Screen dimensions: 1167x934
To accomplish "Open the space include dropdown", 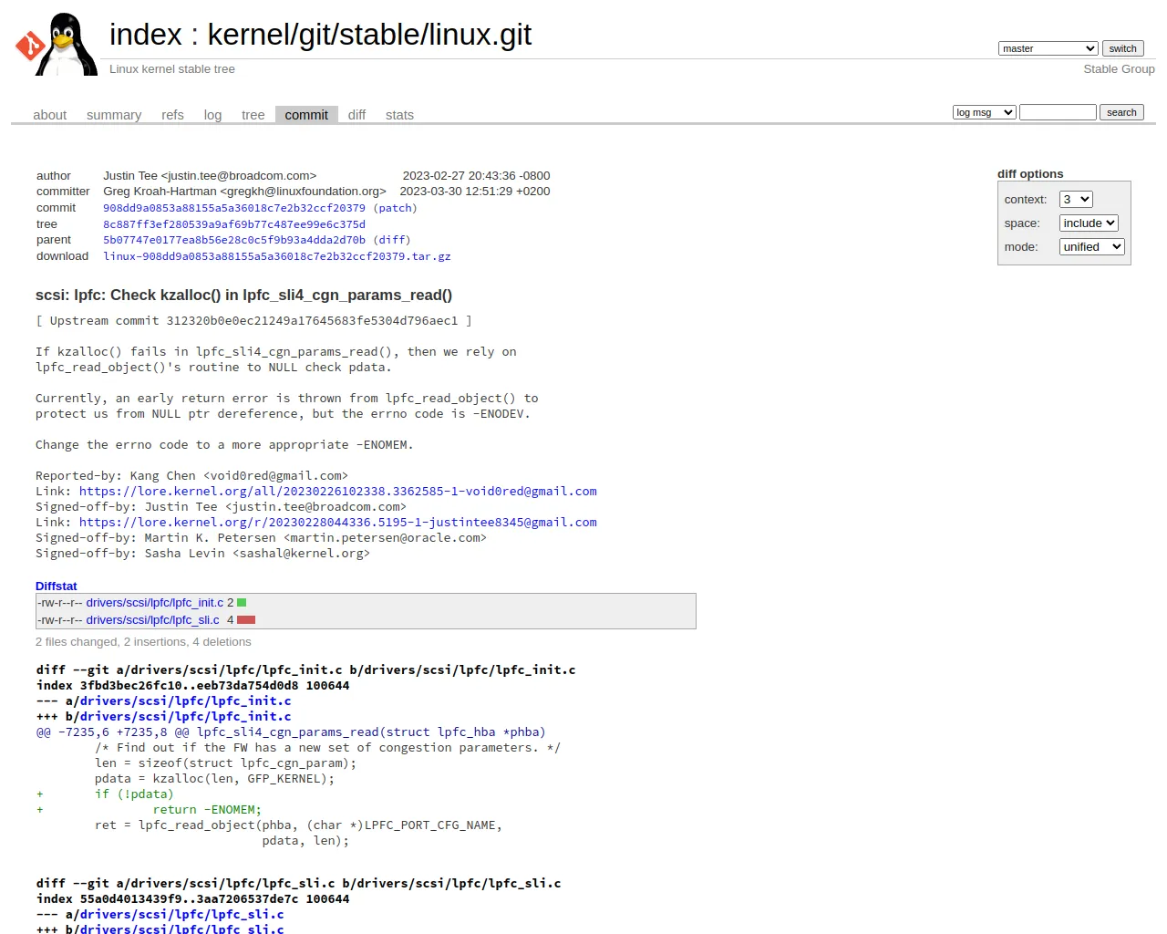I will 1089,223.
